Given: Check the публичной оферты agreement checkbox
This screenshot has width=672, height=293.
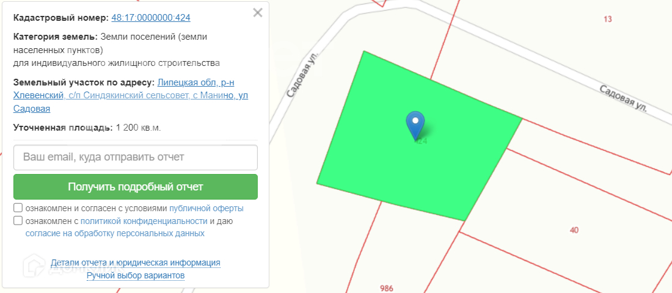Looking at the screenshot, I should pyautogui.click(x=18, y=208).
